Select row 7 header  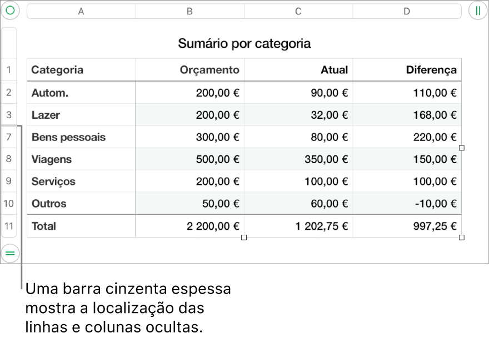9,137
